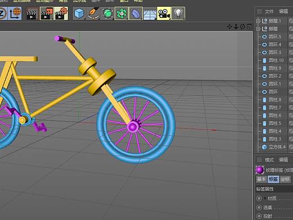Open the green array modeling icon
The image size is (293, 220).
[x=122, y=14]
